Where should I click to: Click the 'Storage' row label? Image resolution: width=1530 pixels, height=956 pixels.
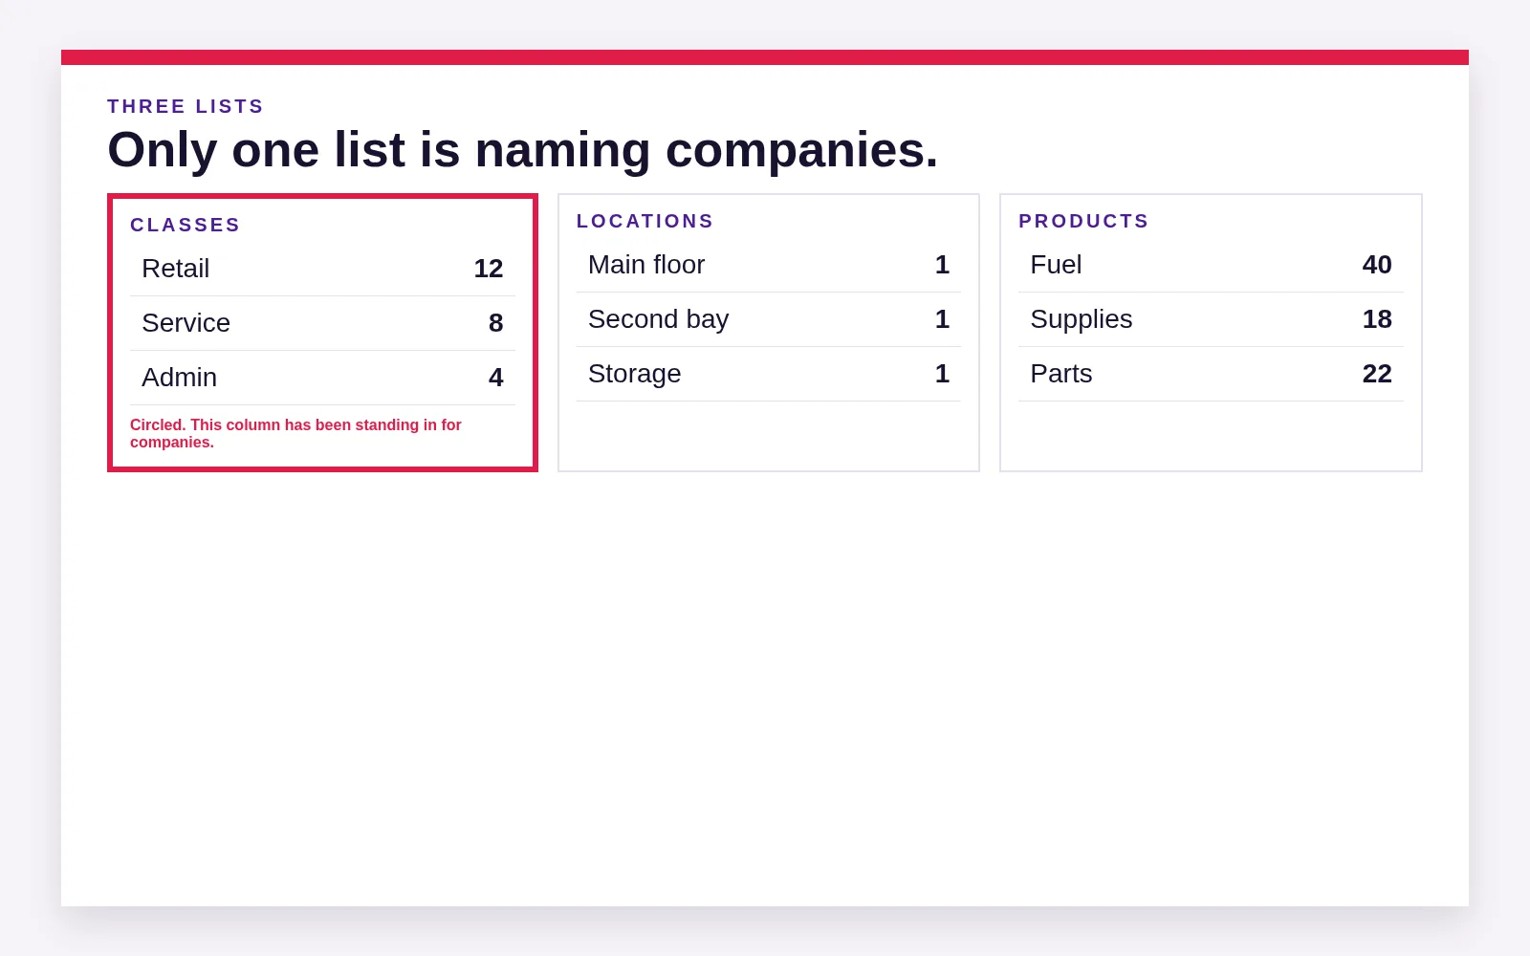coord(634,374)
